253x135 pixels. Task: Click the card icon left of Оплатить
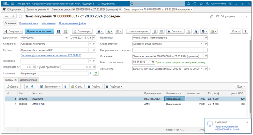[162, 31]
